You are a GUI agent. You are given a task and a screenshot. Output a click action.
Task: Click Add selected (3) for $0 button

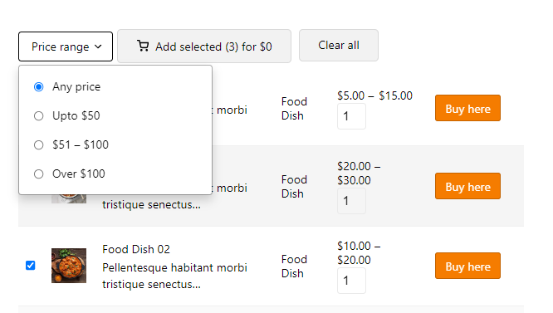204,46
